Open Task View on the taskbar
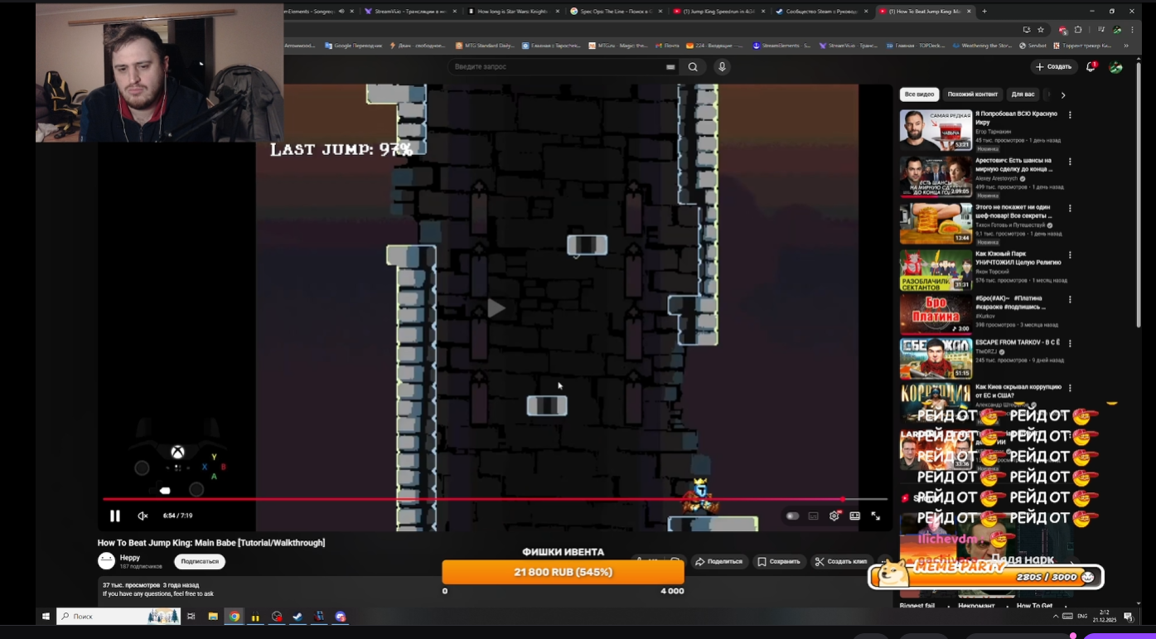The height and width of the screenshot is (639, 1156). [191, 617]
